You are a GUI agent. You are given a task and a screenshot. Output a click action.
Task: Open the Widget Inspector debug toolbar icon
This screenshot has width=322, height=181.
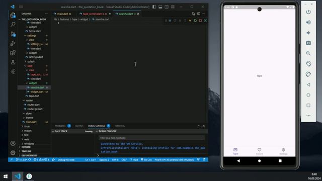(205, 21)
